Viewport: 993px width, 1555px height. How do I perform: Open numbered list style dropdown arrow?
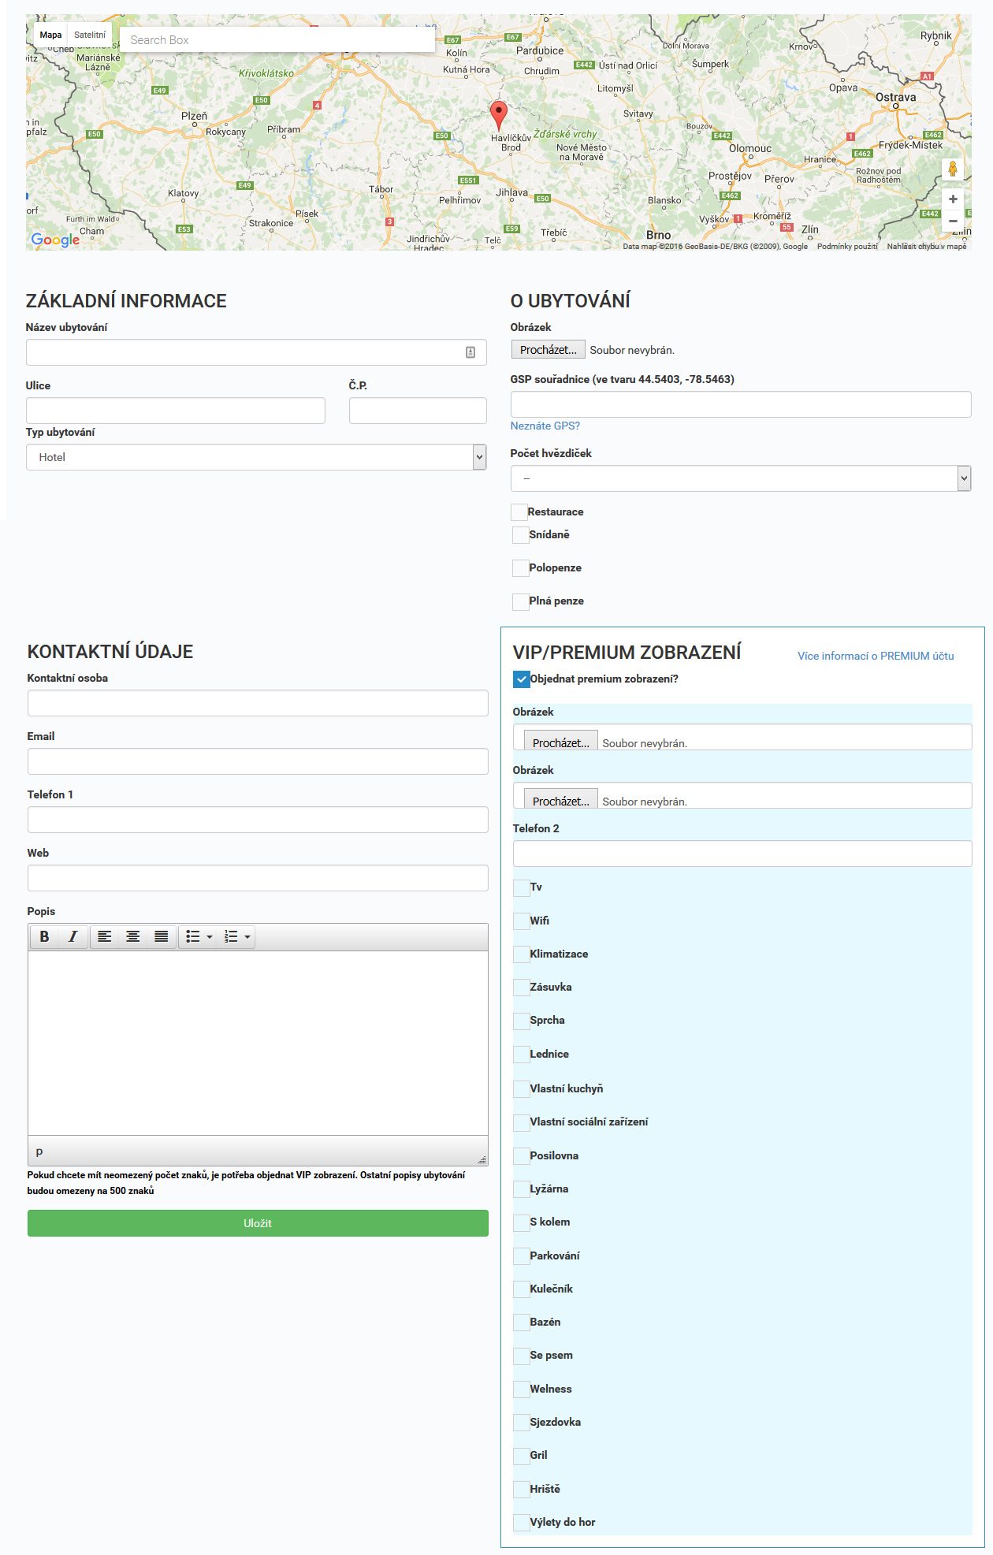click(247, 937)
